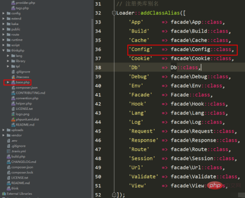
Task: Click facade\Cookie on line 37
Action: (x=190, y=59)
